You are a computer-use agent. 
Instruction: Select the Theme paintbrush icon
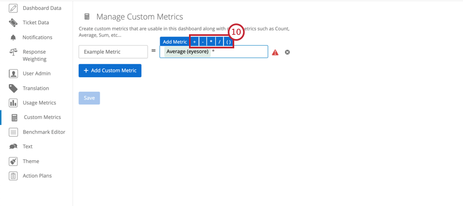click(x=13, y=161)
